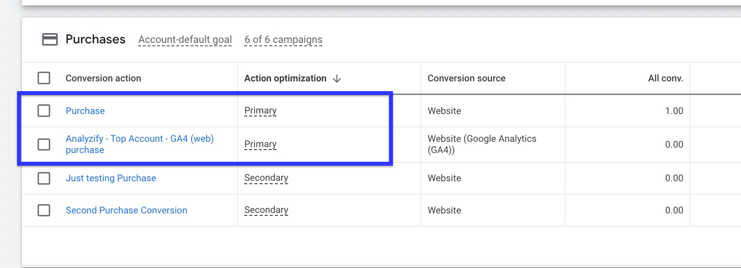
Task: Check the Purchase row checkbox
Action: pos(44,111)
